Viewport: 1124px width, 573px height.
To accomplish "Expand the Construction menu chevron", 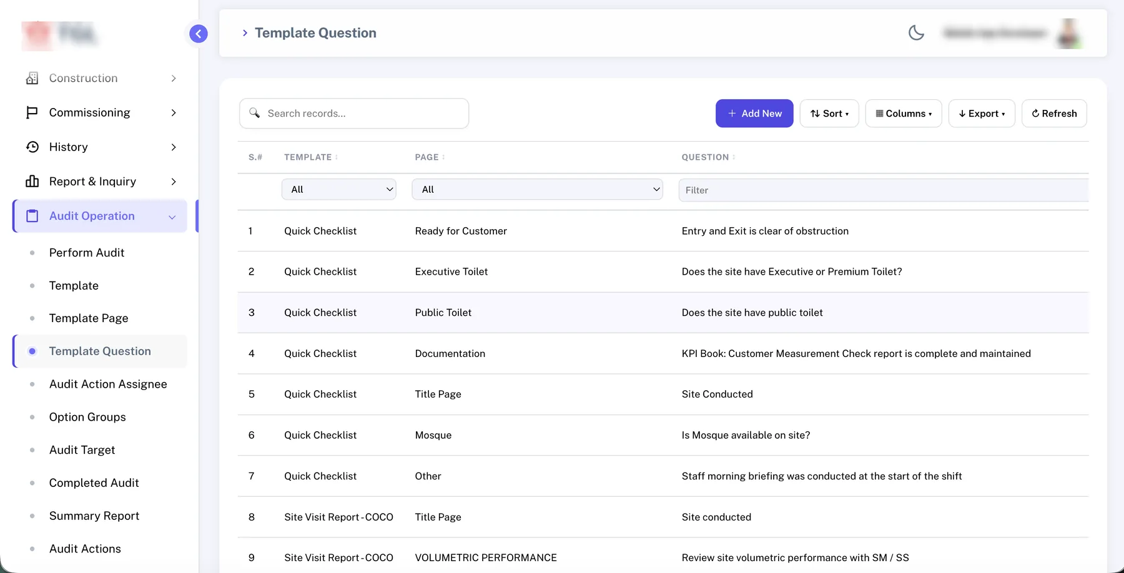I will [174, 78].
